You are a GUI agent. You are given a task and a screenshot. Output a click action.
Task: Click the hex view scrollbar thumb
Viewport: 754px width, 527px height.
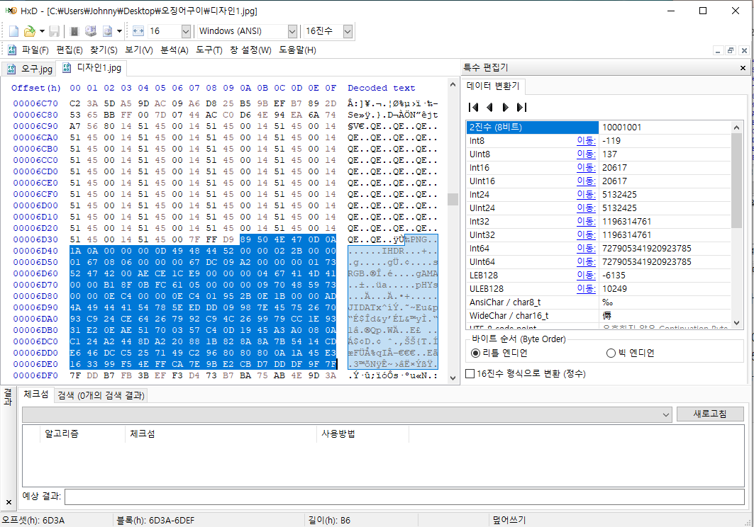(453, 199)
